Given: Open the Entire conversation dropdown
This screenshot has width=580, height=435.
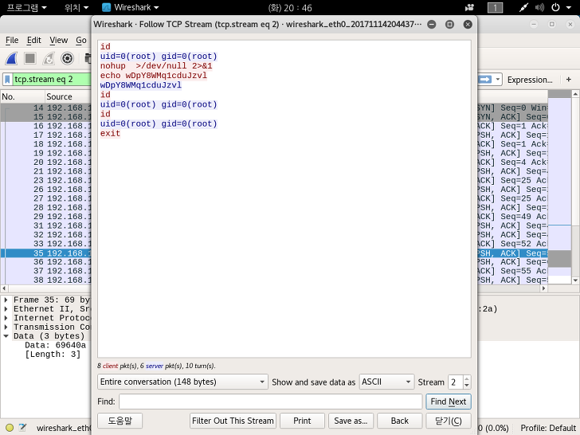Looking at the screenshot, I should [182, 382].
